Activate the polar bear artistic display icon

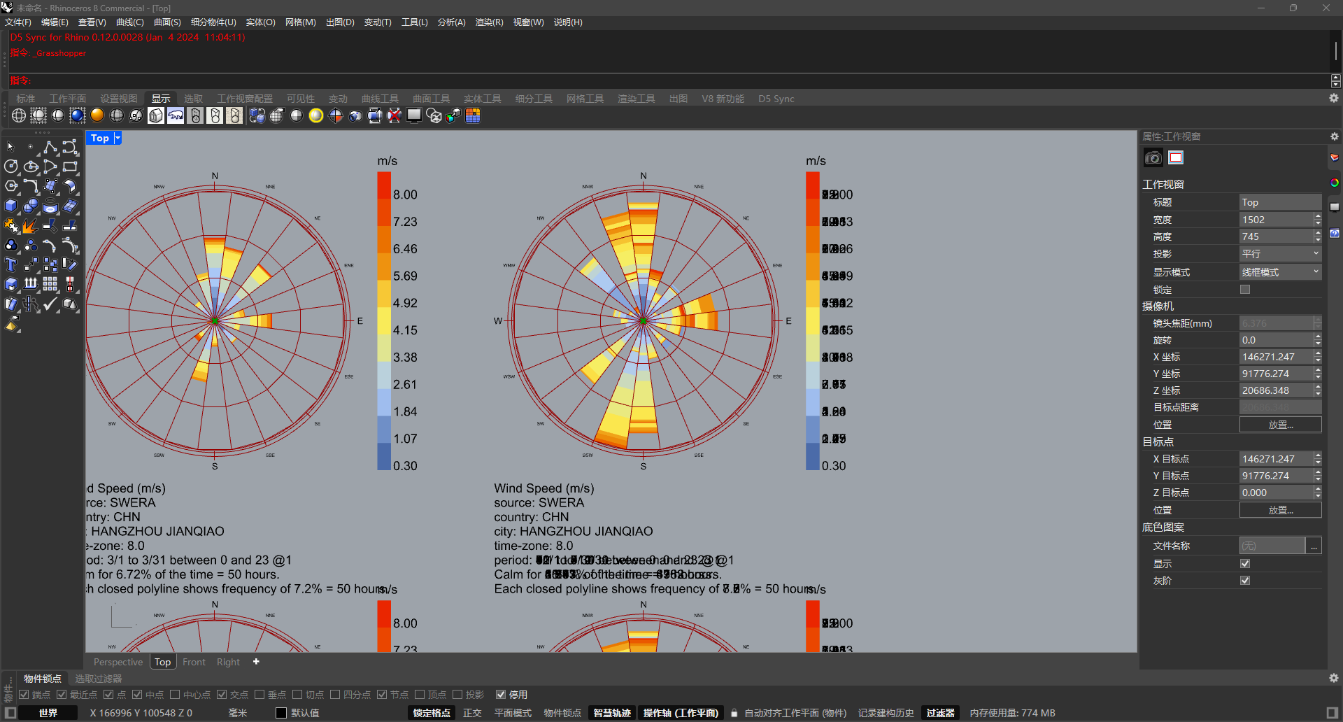tap(176, 115)
